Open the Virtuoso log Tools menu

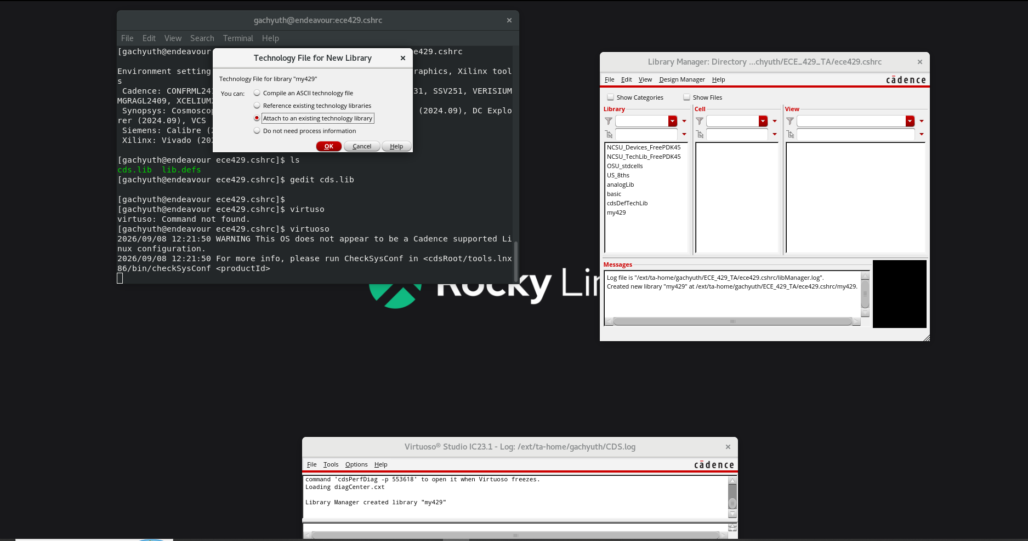(x=331, y=464)
